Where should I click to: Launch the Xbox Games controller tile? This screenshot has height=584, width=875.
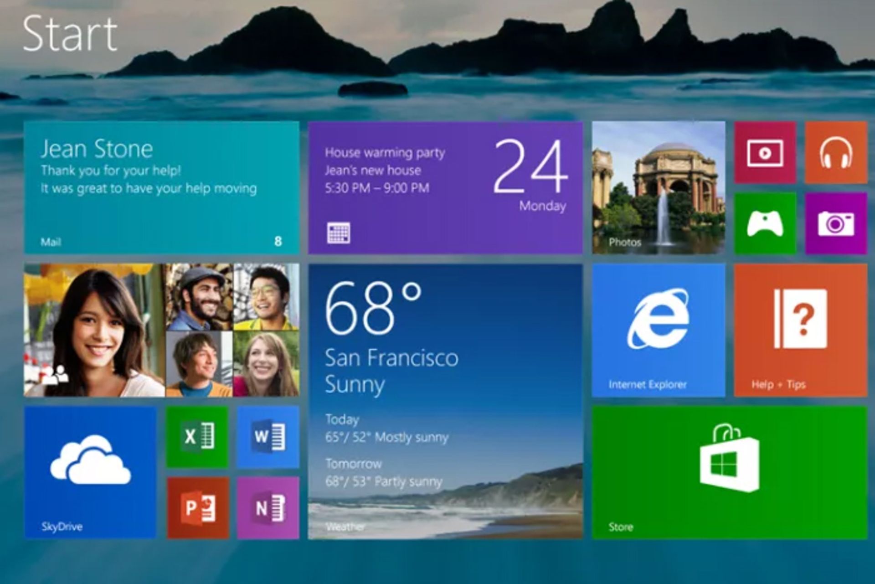[765, 223]
